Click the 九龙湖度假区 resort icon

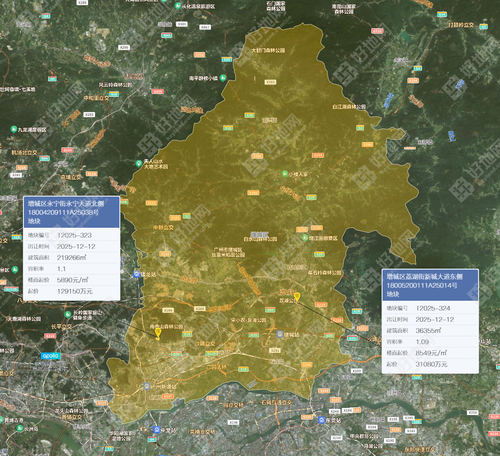14,129
